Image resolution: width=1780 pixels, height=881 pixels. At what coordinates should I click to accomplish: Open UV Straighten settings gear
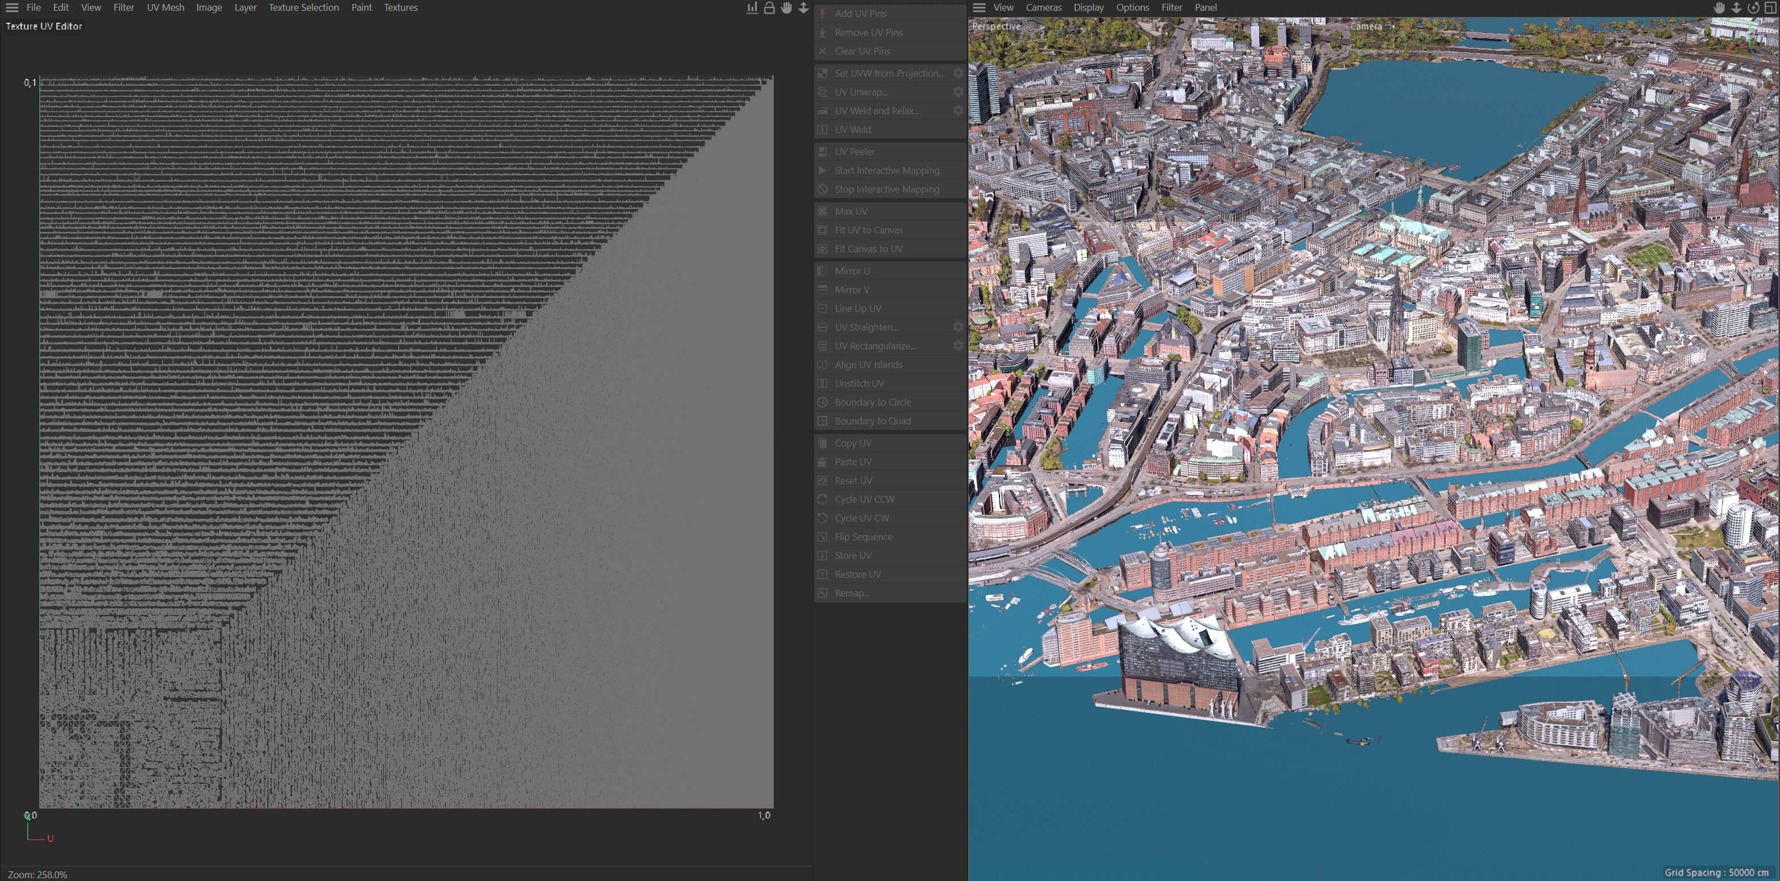(x=959, y=327)
